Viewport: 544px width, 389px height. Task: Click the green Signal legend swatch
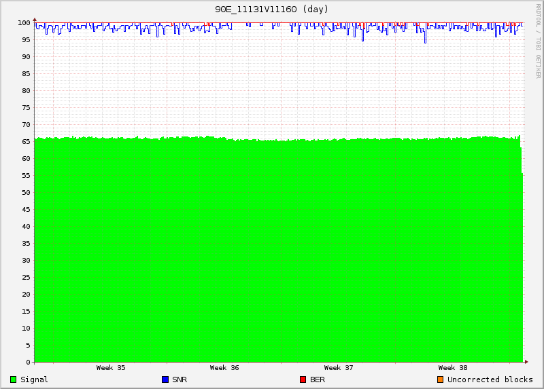click(x=13, y=379)
